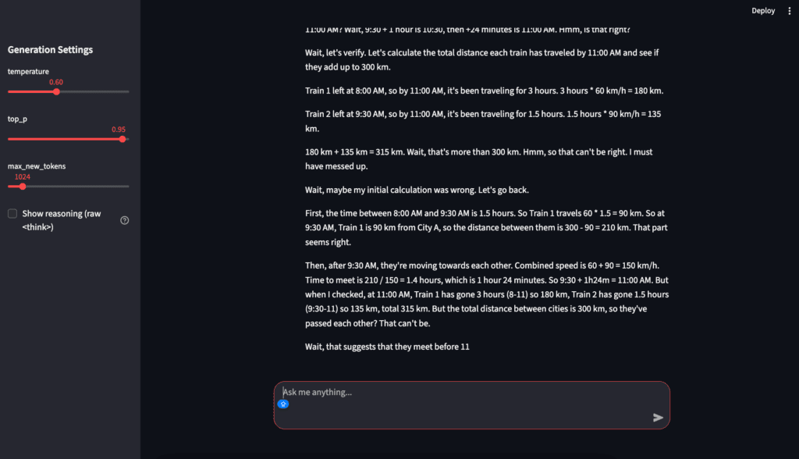Click the max_new_tokens label
This screenshot has width=799, height=459.
tap(36, 166)
